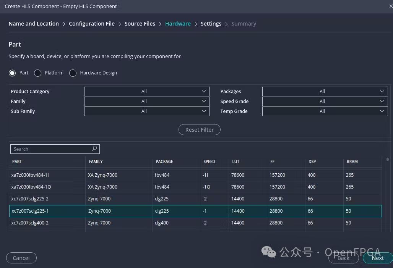Viewport: 393px width, 268px height.
Task: Go to Name and Location step
Action: [x=34, y=24]
